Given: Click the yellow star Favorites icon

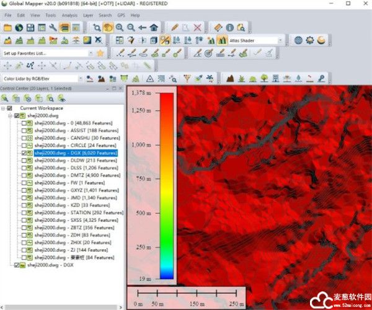Looking at the screenshot, I should coord(100,53).
